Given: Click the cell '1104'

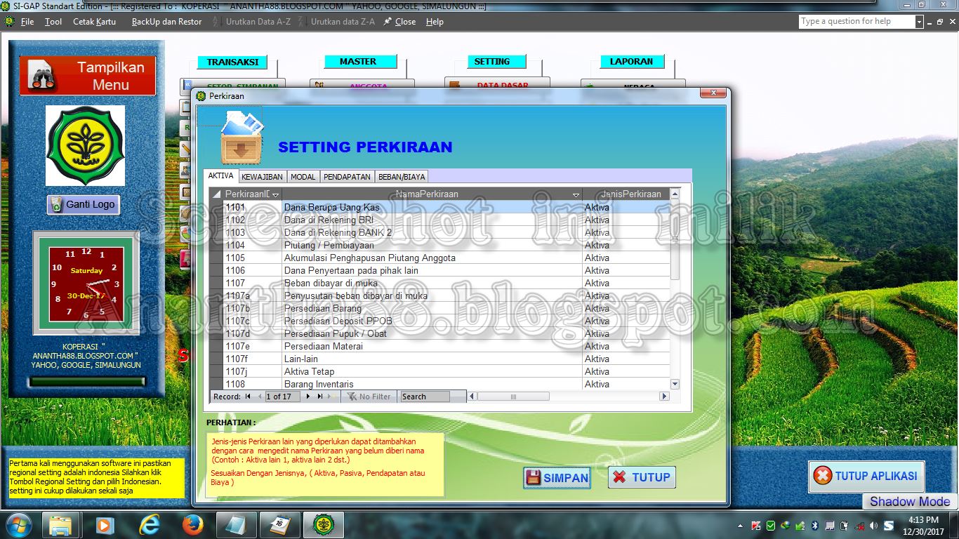Looking at the screenshot, I should tap(252, 245).
